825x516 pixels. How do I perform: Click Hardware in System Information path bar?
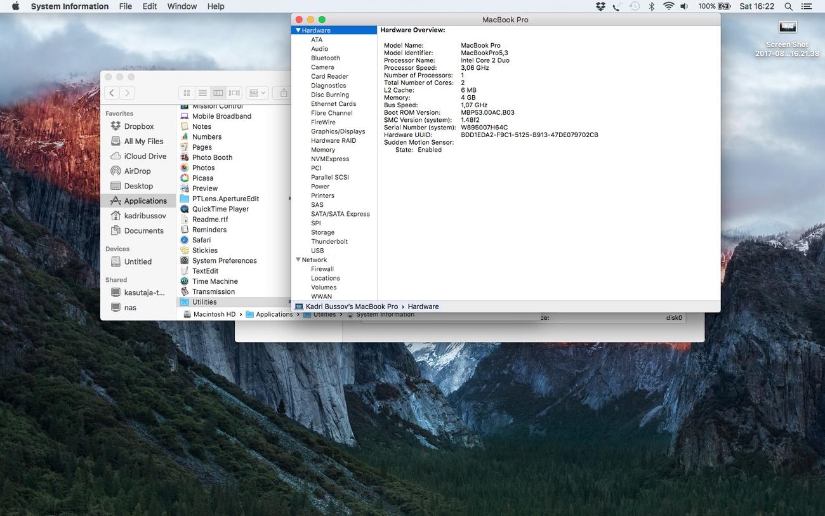[x=423, y=307]
